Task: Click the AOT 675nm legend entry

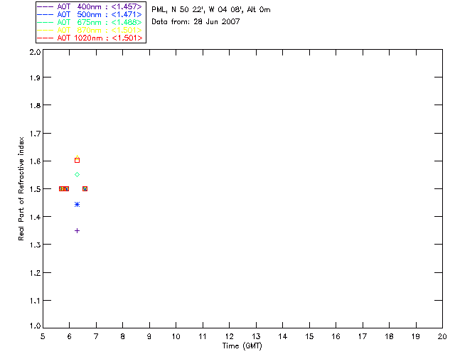Action: [90, 22]
